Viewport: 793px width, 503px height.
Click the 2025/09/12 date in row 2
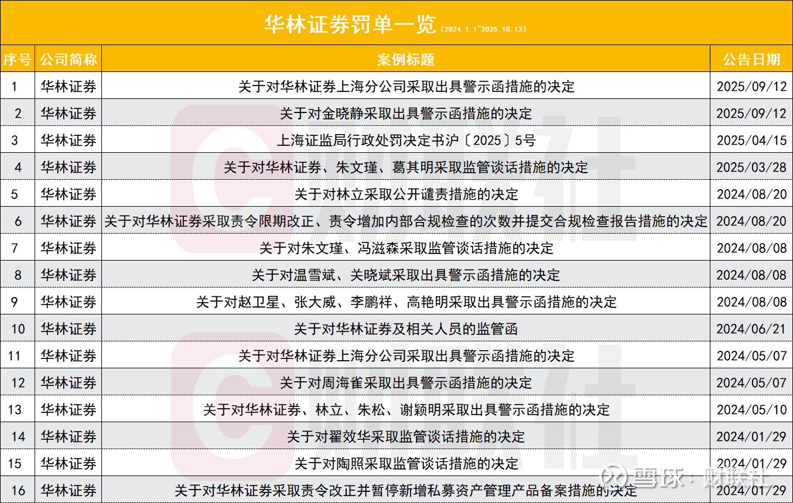point(752,114)
